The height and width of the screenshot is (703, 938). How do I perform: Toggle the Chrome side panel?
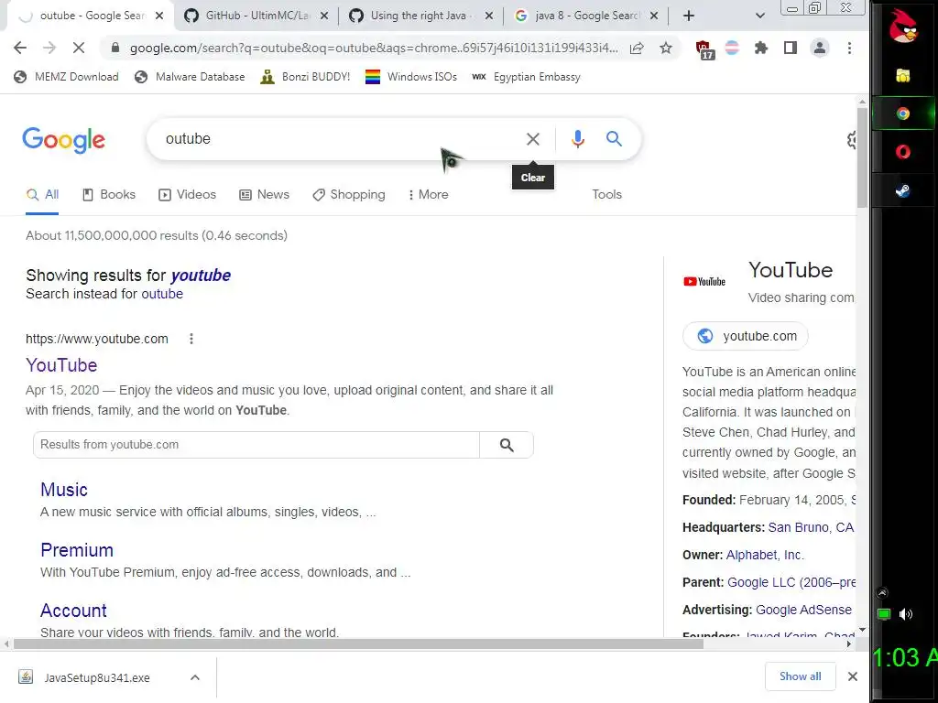click(791, 48)
